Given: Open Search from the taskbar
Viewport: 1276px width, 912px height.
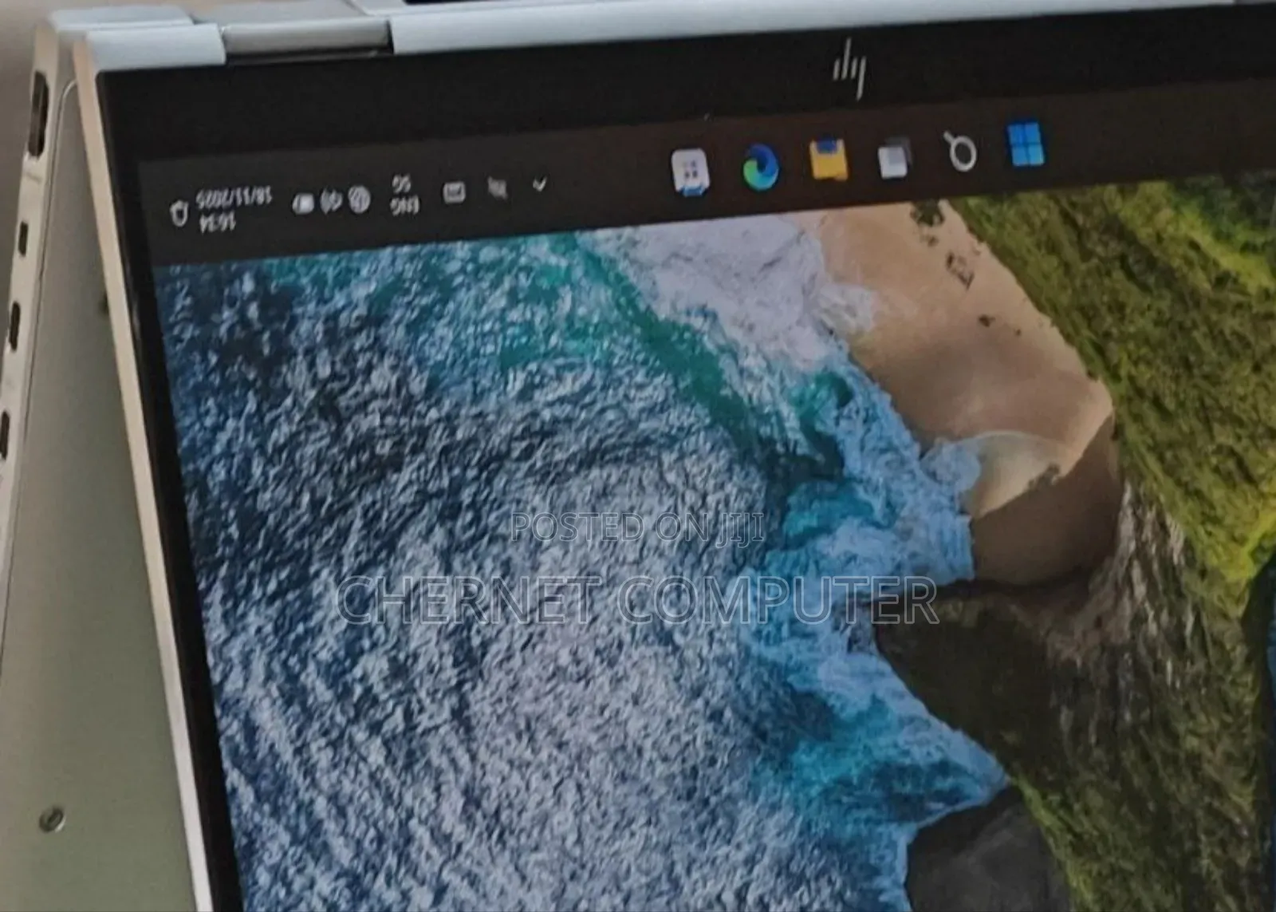Looking at the screenshot, I should point(960,150).
